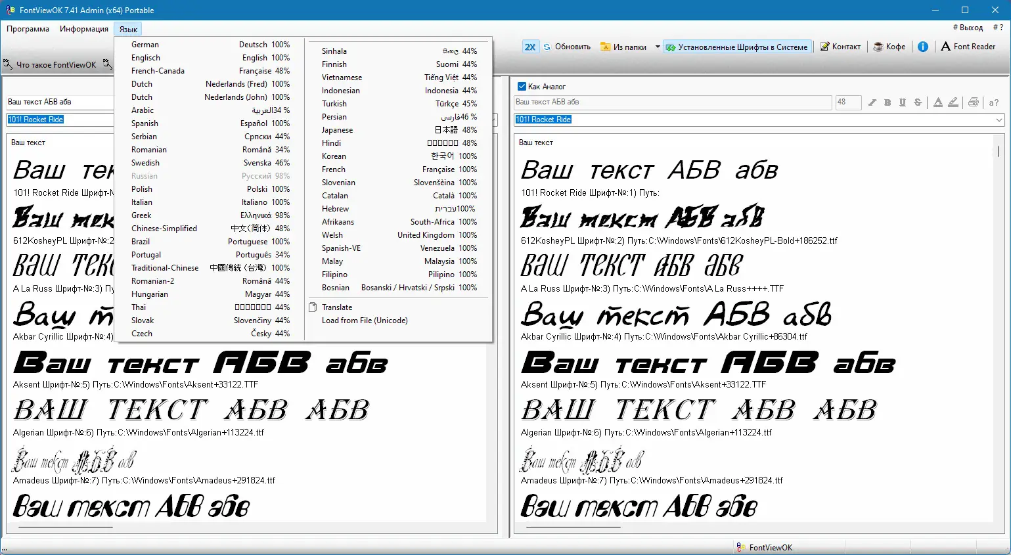Select Turkish Türkçe language
The height and width of the screenshot is (555, 1011).
point(398,104)
